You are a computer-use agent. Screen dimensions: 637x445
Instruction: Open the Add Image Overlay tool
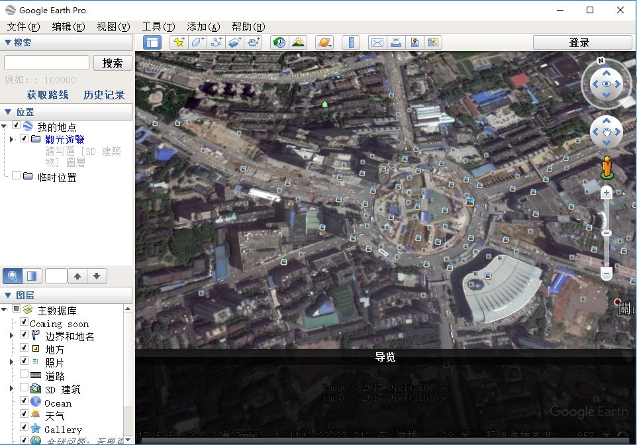click(234, 42)
